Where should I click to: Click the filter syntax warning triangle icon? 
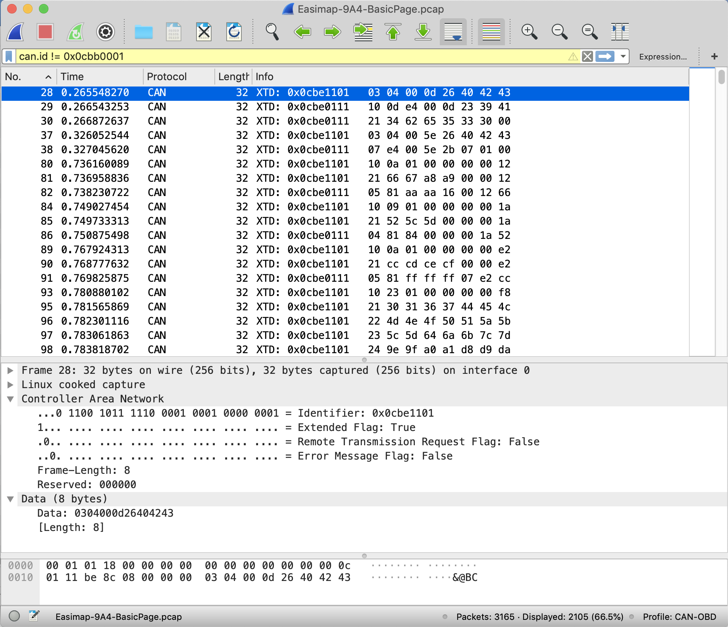573,56
